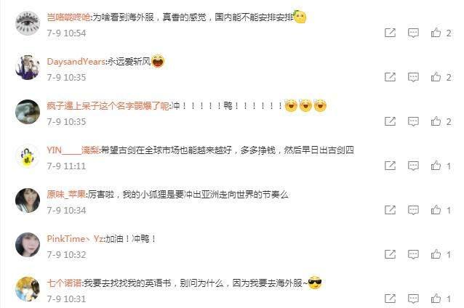Click the eye avatar of first commenter

click(x=28, y=23)
